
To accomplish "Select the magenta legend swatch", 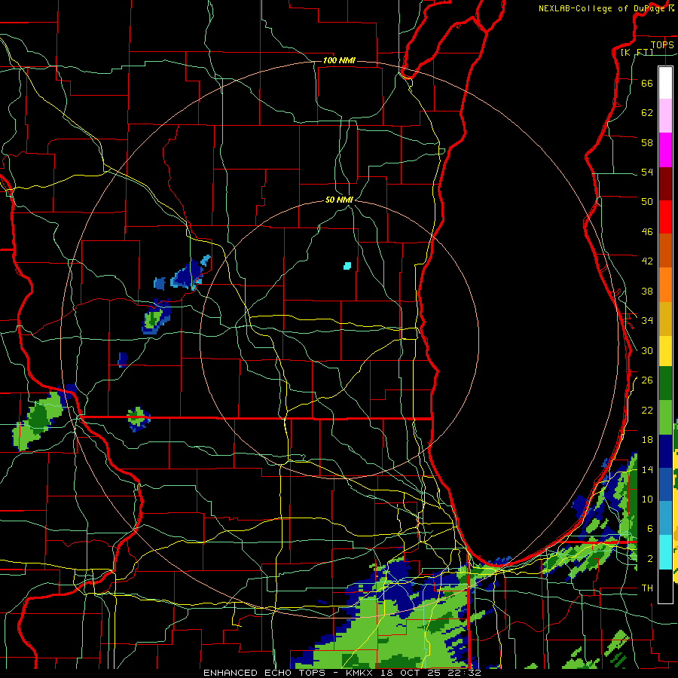I will (665, 150).
